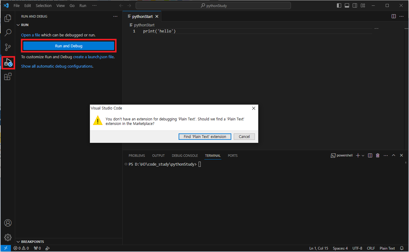The width and height of the screenshot is (409, 252).
Task: Open the File menu
Action: click(17, 5)
